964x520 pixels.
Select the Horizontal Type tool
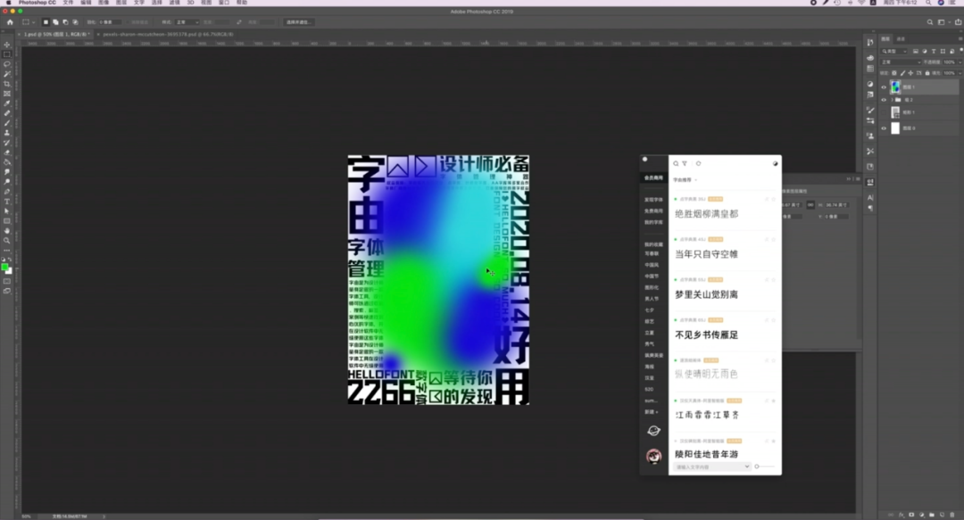tap(7, 202)
